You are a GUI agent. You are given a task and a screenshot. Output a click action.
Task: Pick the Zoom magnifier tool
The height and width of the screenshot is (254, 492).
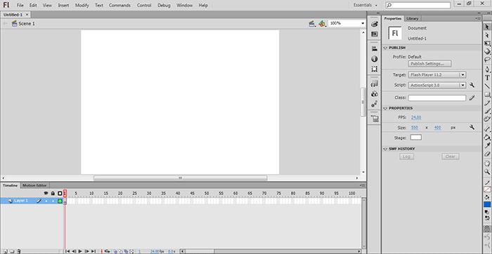pyautogui.click(x=487, y=172)
